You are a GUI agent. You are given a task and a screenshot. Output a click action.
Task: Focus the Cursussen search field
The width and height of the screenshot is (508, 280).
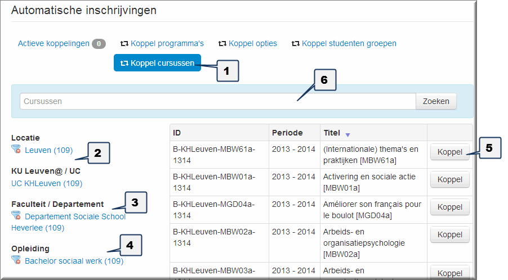click(218, 101)
